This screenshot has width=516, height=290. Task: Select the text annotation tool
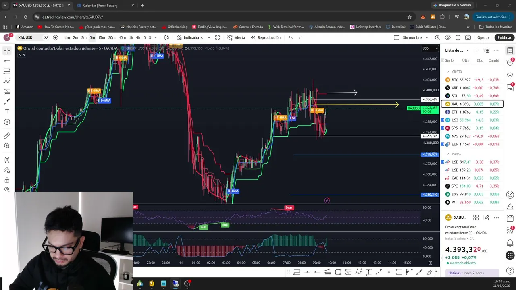[x=7, y=112]
